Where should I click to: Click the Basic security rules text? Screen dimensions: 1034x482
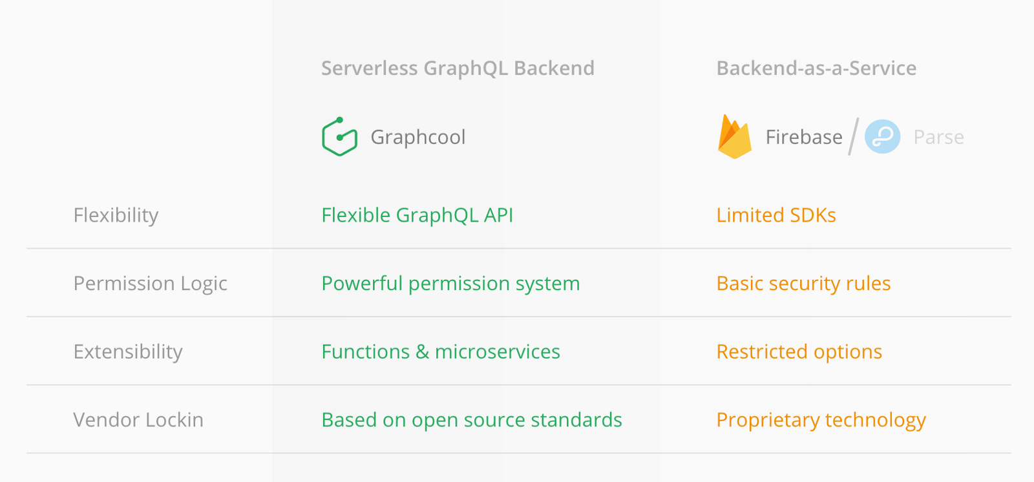(803, 283)
